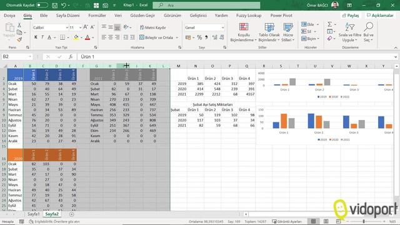Switch to Page Layout view icon
The image size is (400, 225).
[326, 221]
